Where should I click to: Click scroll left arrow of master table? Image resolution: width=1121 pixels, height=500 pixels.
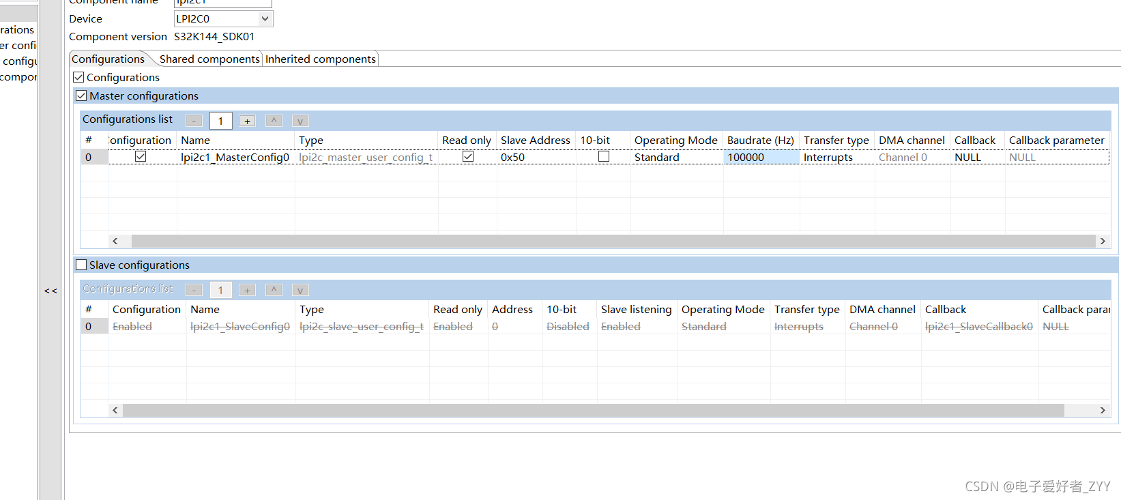coord(115,241)
